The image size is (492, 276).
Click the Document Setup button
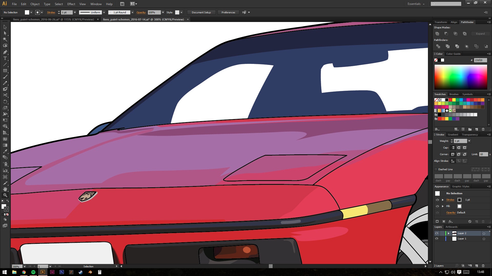201,12
